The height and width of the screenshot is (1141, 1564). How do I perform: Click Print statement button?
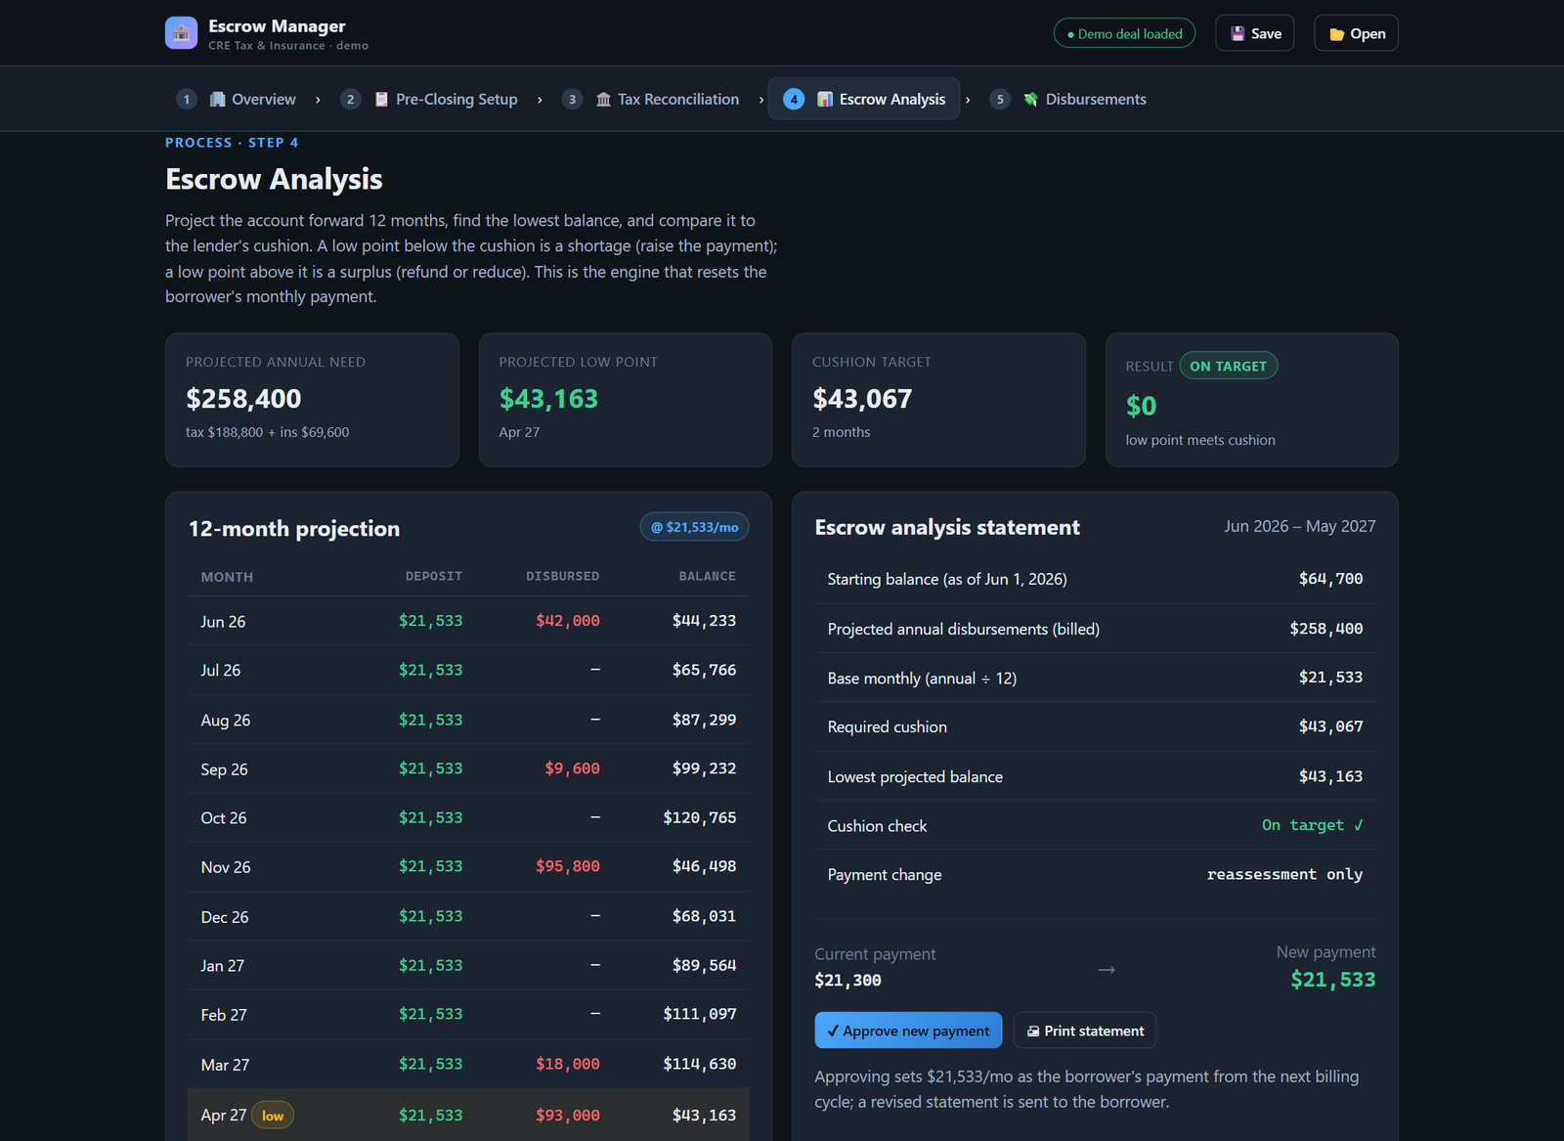pyautogui.click(x=1085, y=1031)
